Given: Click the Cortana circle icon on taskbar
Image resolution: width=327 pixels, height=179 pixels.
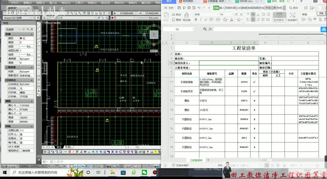Looking at the screenshot, I should pyautogui.click(x=88, y=172).
